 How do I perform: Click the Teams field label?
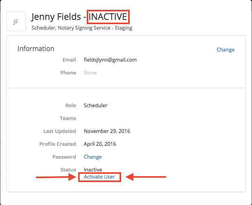[x=68, y=118]
